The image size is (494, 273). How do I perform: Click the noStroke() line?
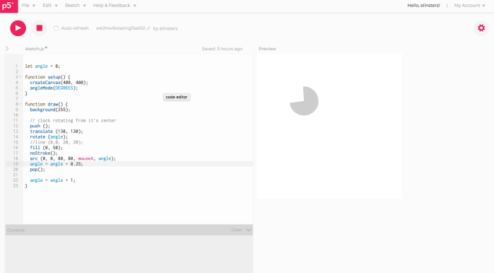44,153
